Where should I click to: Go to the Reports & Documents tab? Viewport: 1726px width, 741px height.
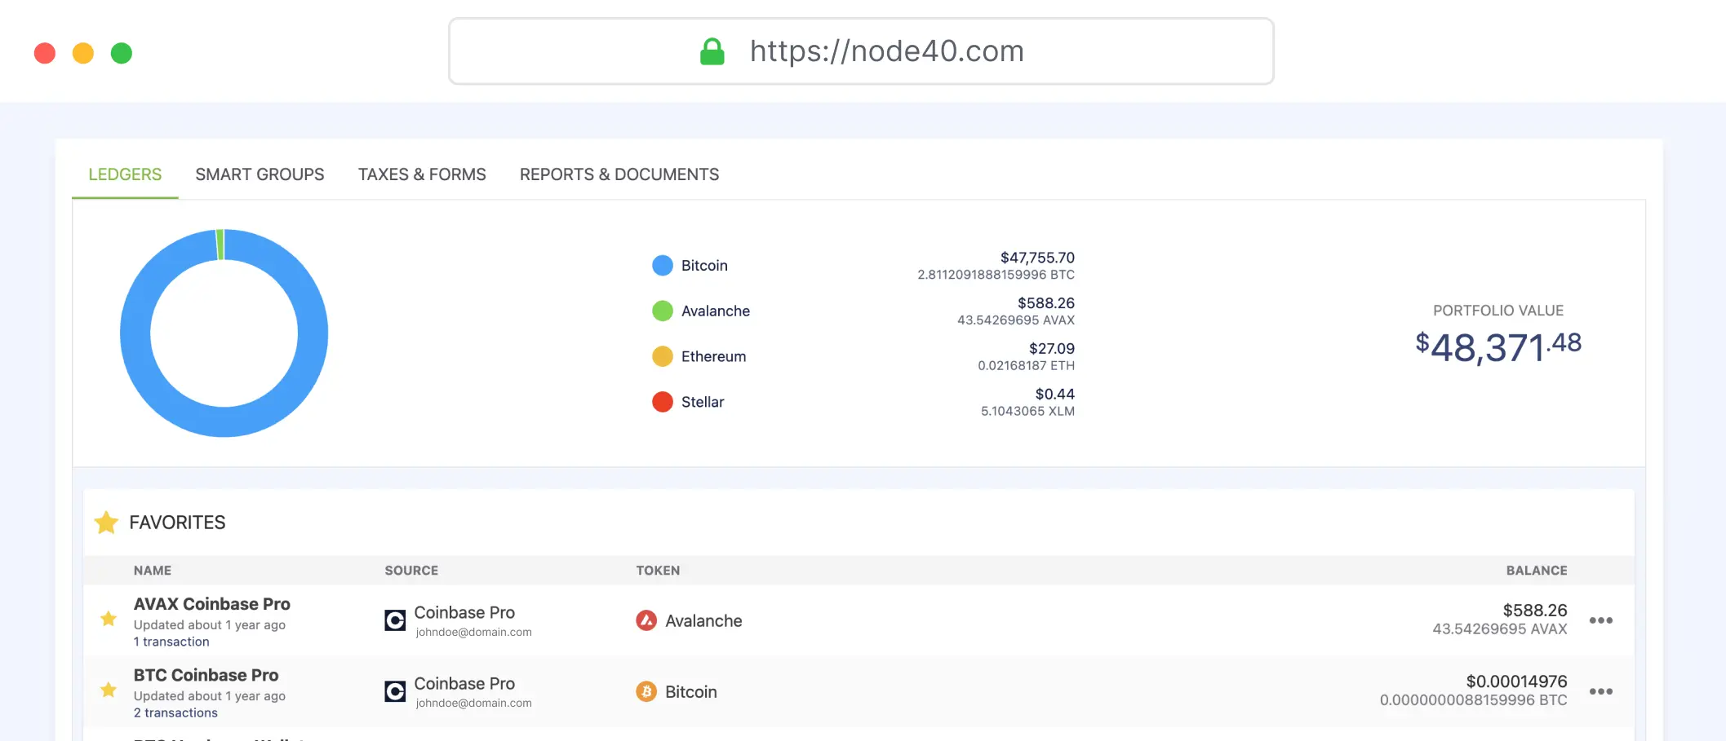[x=619, y=174]
